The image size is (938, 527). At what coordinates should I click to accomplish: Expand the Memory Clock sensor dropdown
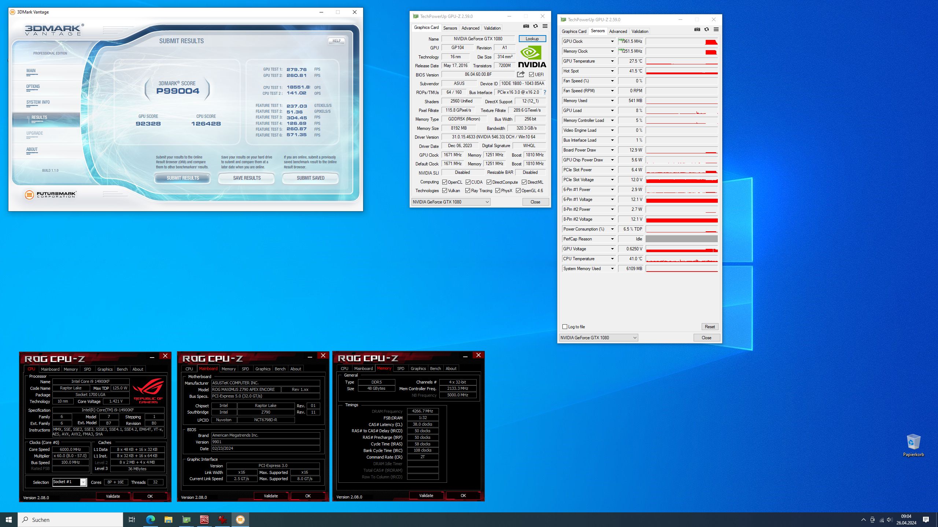point(612,51)
